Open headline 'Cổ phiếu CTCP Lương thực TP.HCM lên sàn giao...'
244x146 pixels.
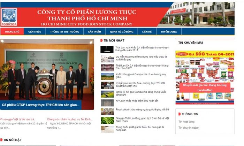click(x=41, y=105)
